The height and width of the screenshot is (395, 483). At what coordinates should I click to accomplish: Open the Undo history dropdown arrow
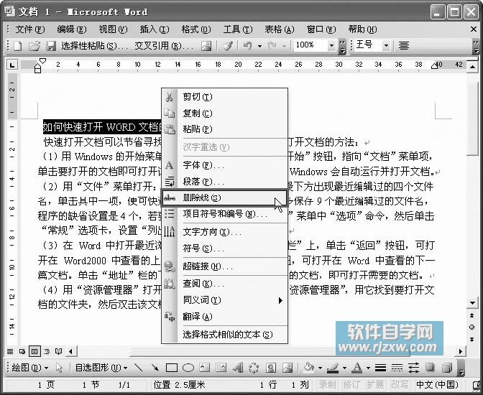pyautogui.click(x=259, y=46)
